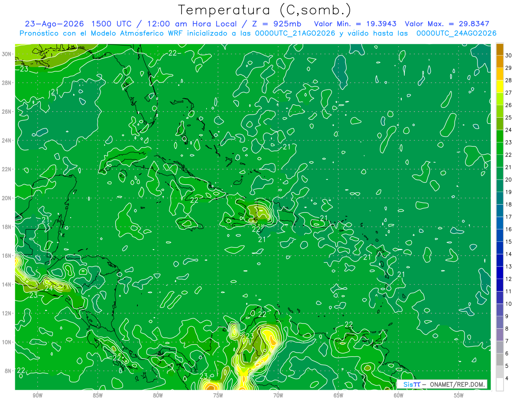This screenshot has width=520, height=401.
Task: Click the 12N latitude axis label
Action: pos(7,313)
